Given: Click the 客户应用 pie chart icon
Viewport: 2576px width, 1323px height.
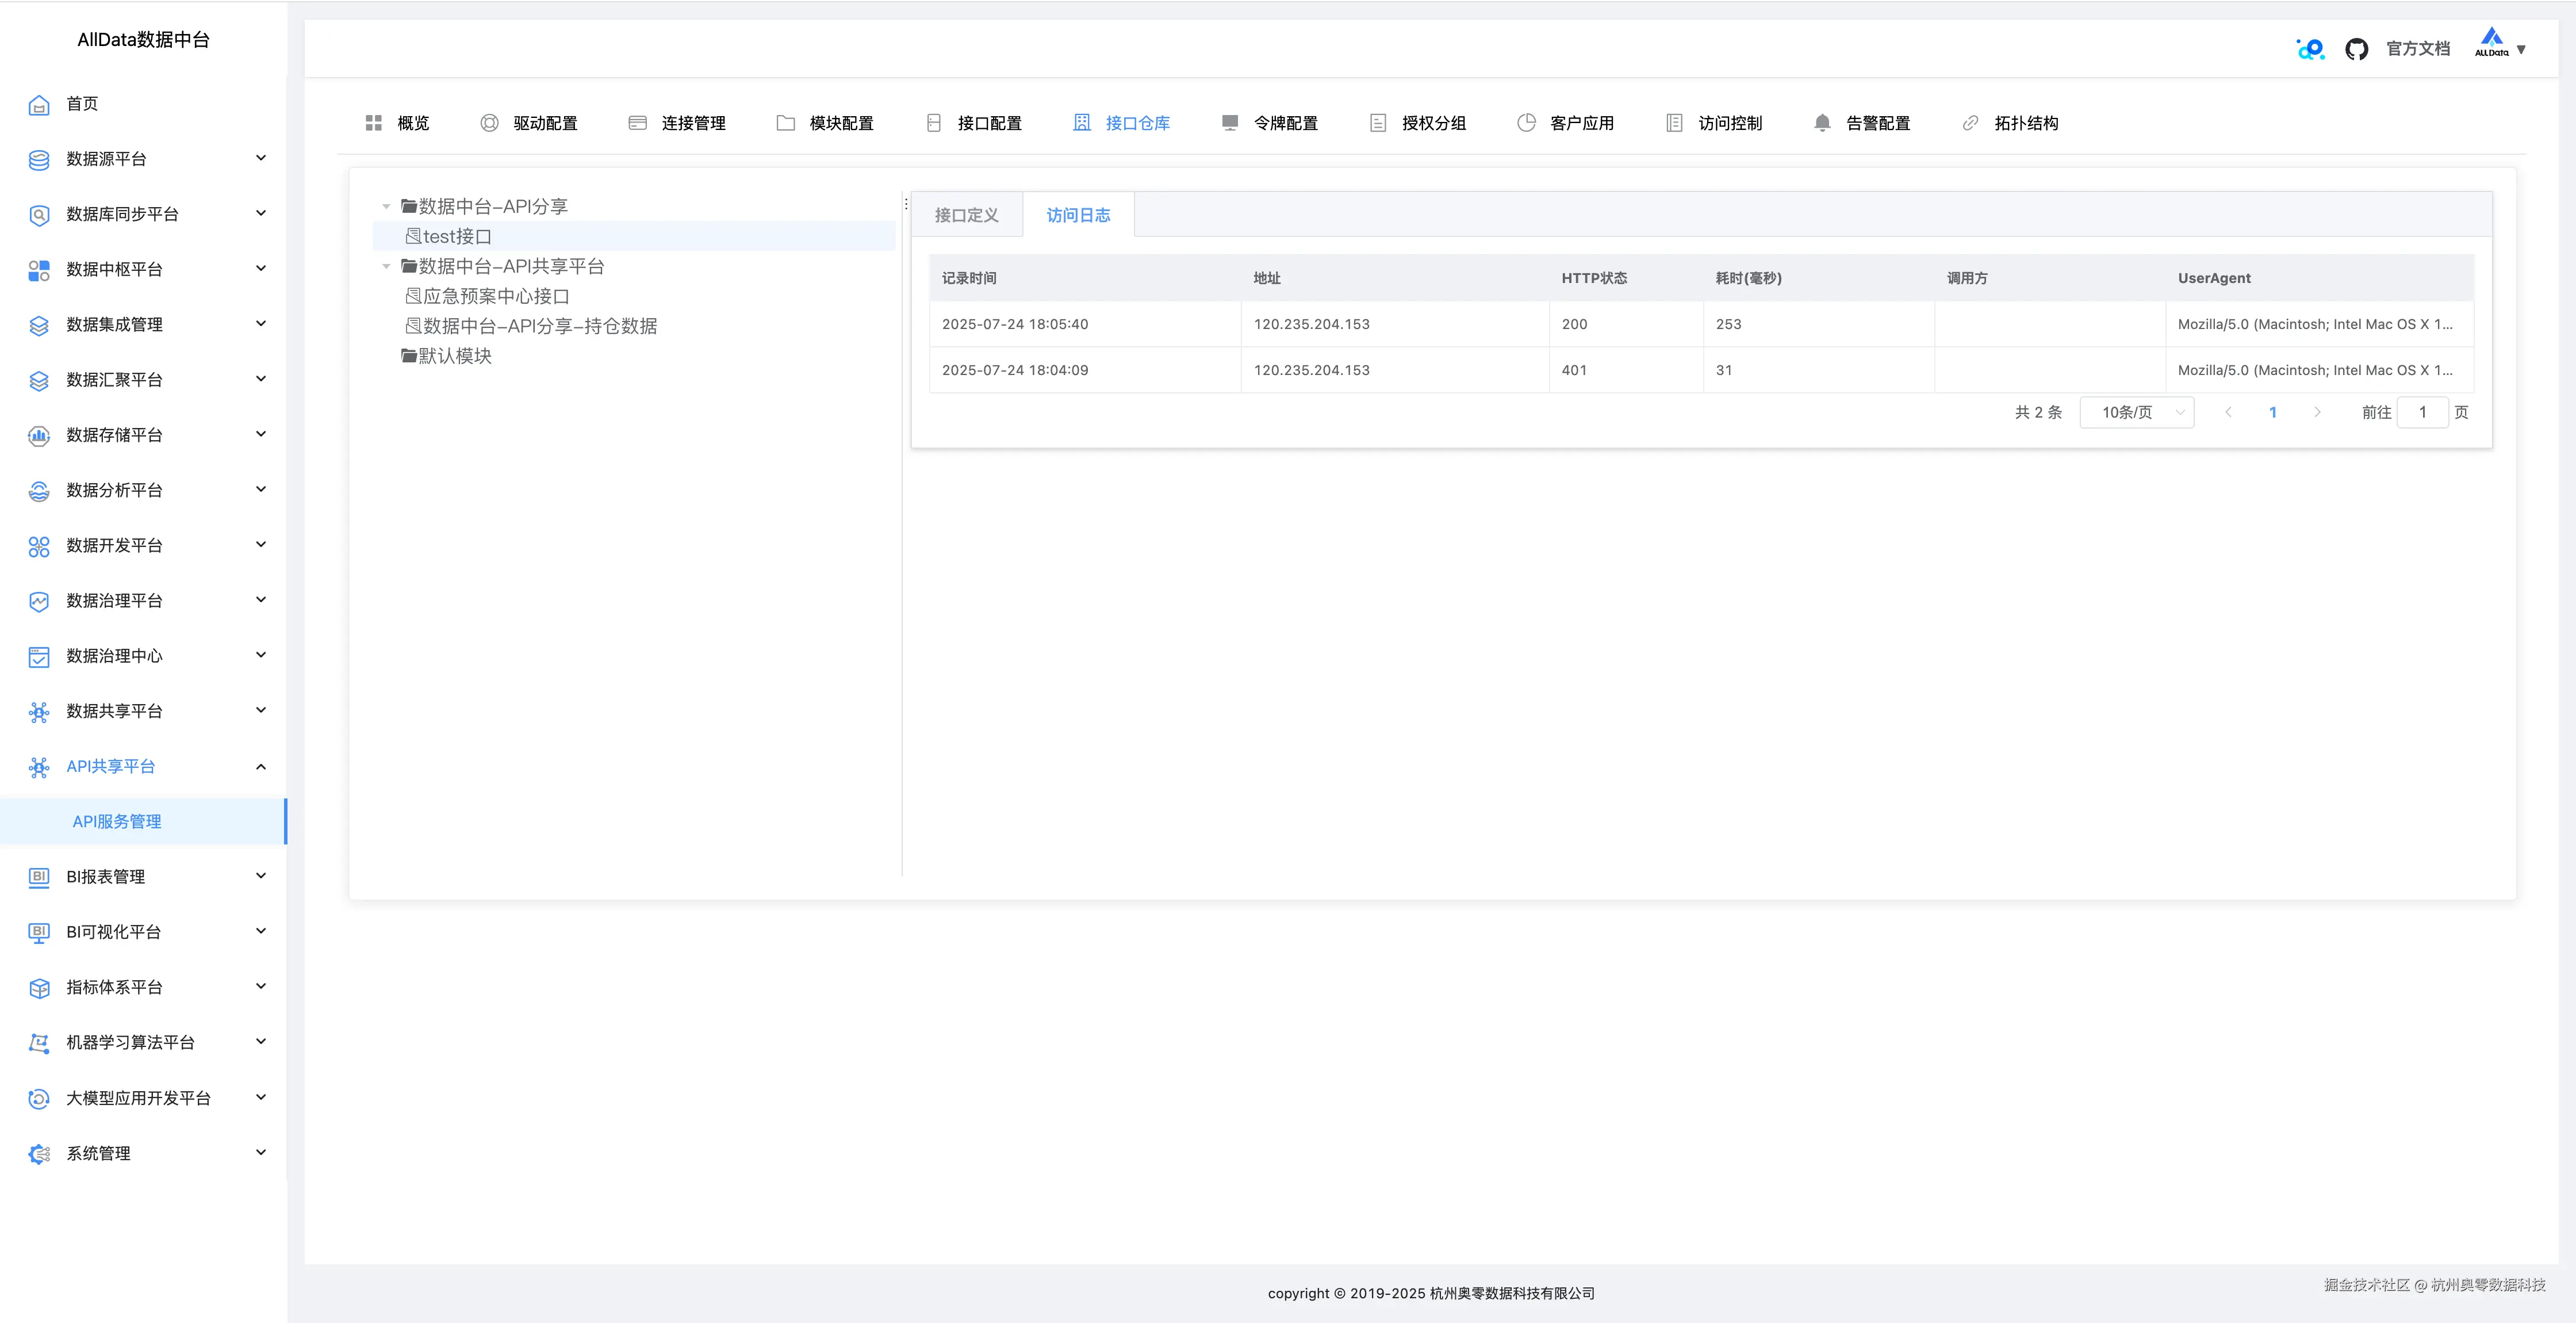Looking at the screenshot, I should pyautogui.click(x=1526, y=123).
